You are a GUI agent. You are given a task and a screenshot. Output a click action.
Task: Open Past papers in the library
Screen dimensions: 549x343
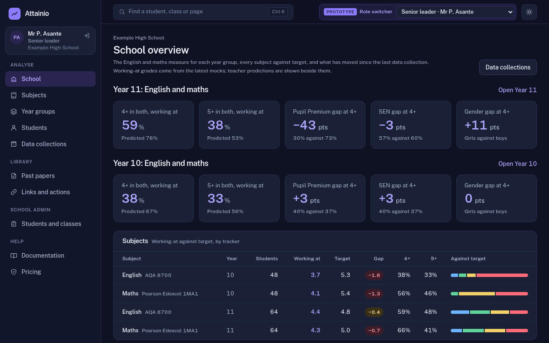(x=50, y=176)
